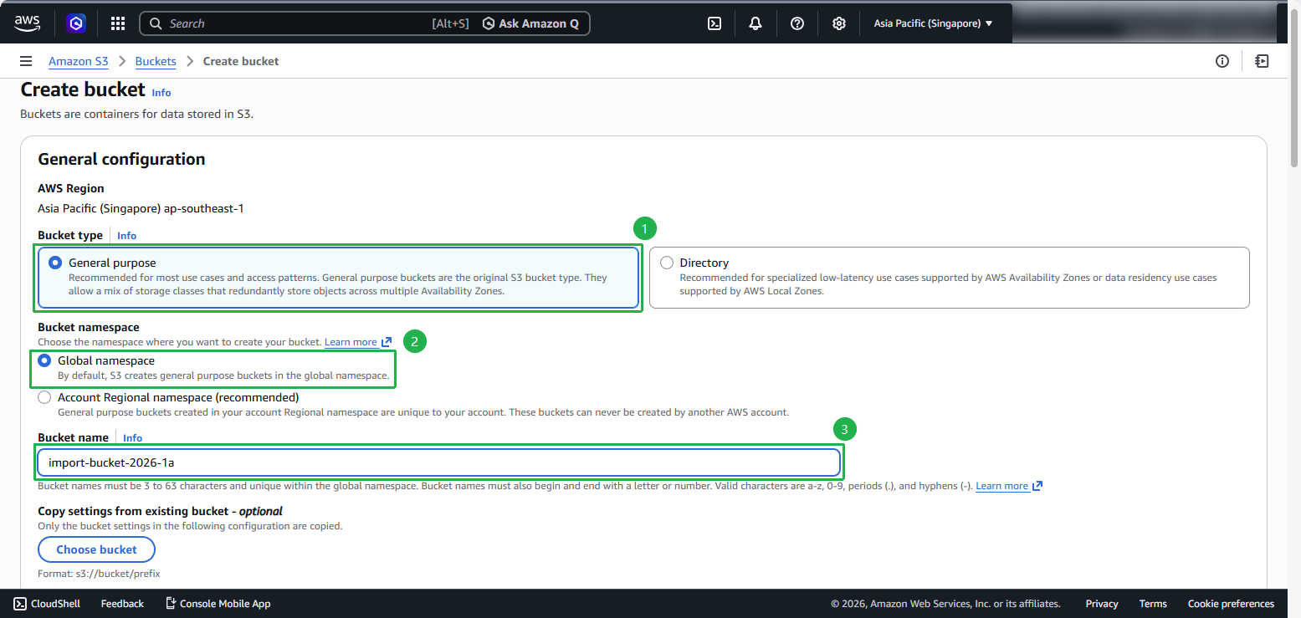The width and height of the screenshot is (1301, 618).
Task: Expand the Asia Pacific (Singapore) region dropdown
Action: tap(934, 23)
